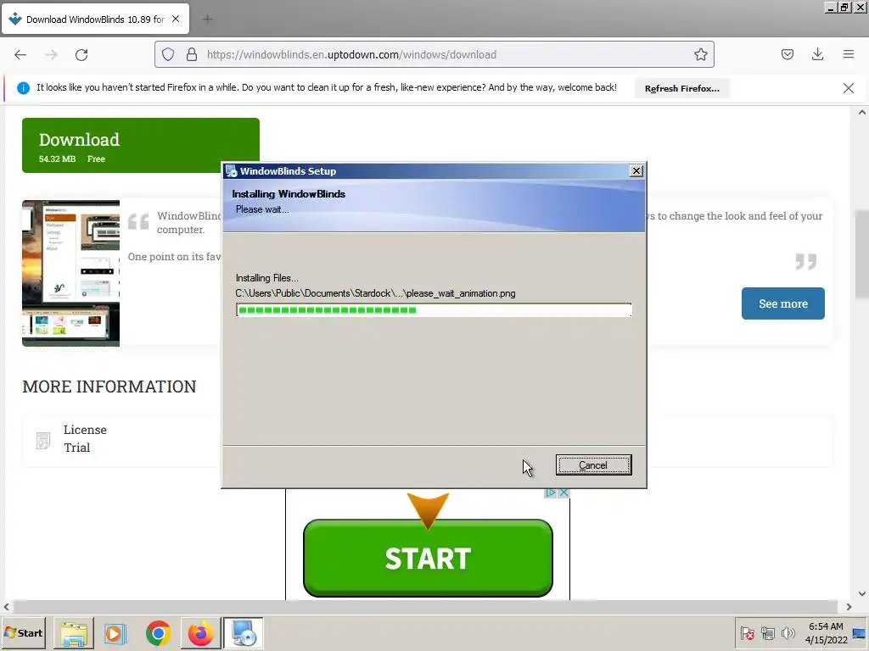Open a new tab with plus button
The width and height of the screenshot is (869, 651).
[208, 19]
